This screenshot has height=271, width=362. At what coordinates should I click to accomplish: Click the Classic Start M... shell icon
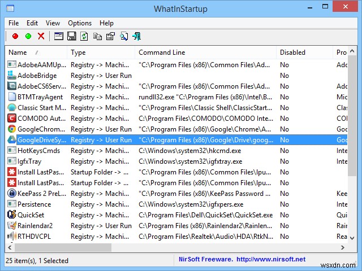(11, 107)
